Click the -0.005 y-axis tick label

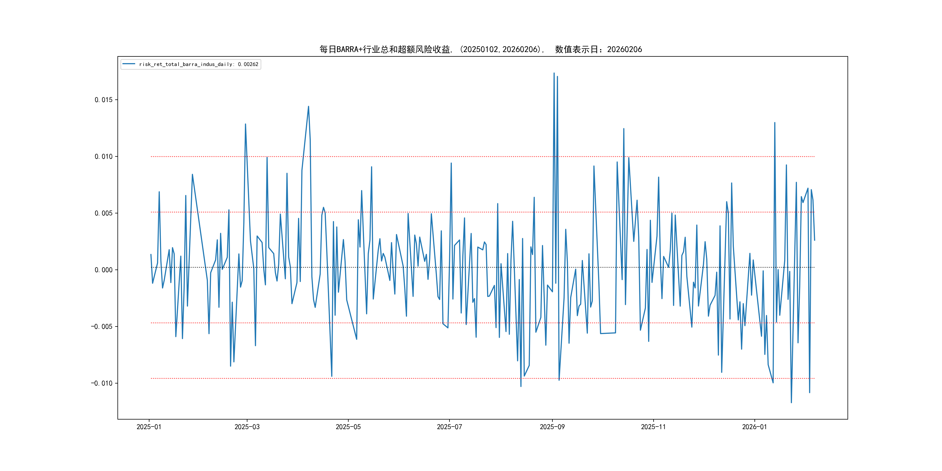(102, 327)
